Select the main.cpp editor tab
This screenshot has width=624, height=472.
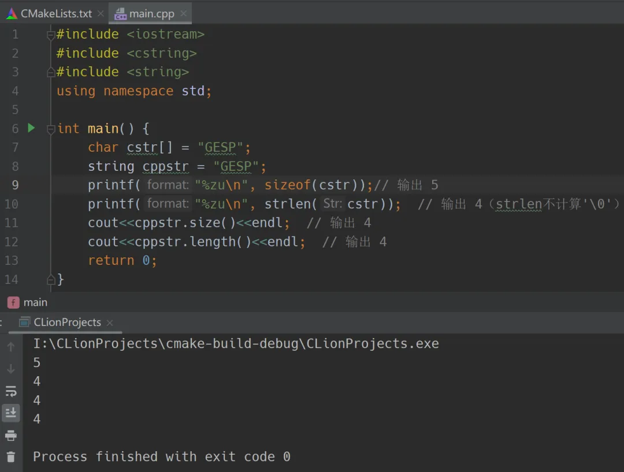(x=151, y=13)
